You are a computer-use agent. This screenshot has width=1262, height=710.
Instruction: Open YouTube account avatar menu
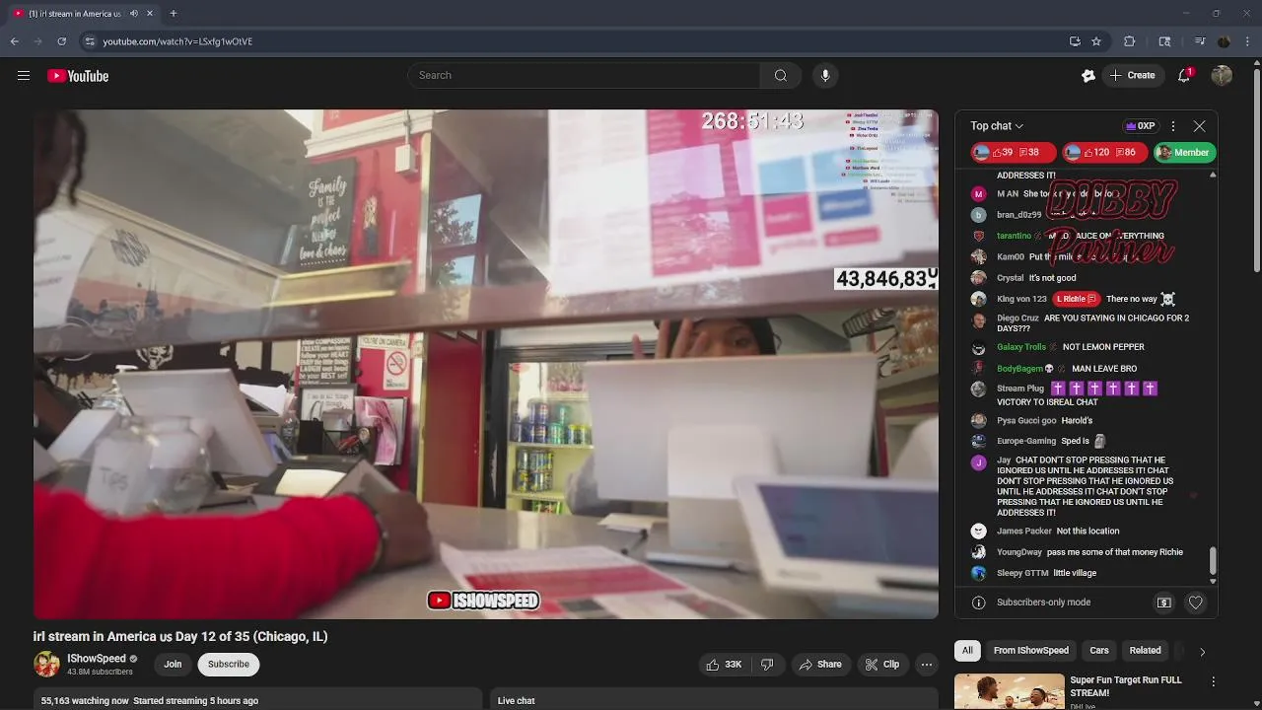coord(1222,76)
